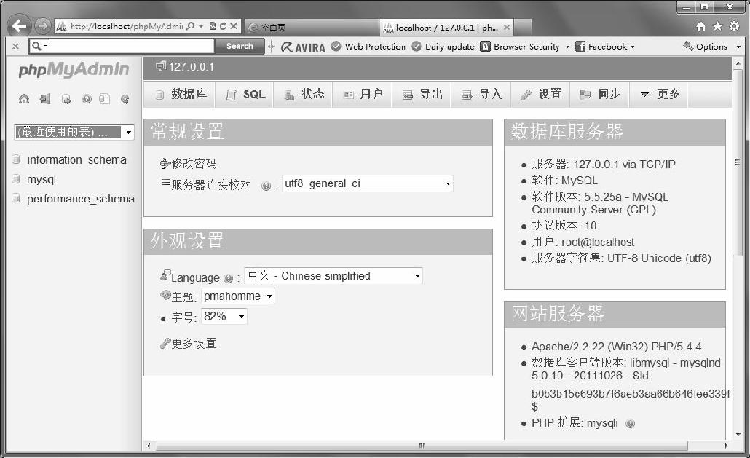Open the Language dropdown showing Chinese simplified
Viewport: 750px width, 458px height.
coord(333,276)
